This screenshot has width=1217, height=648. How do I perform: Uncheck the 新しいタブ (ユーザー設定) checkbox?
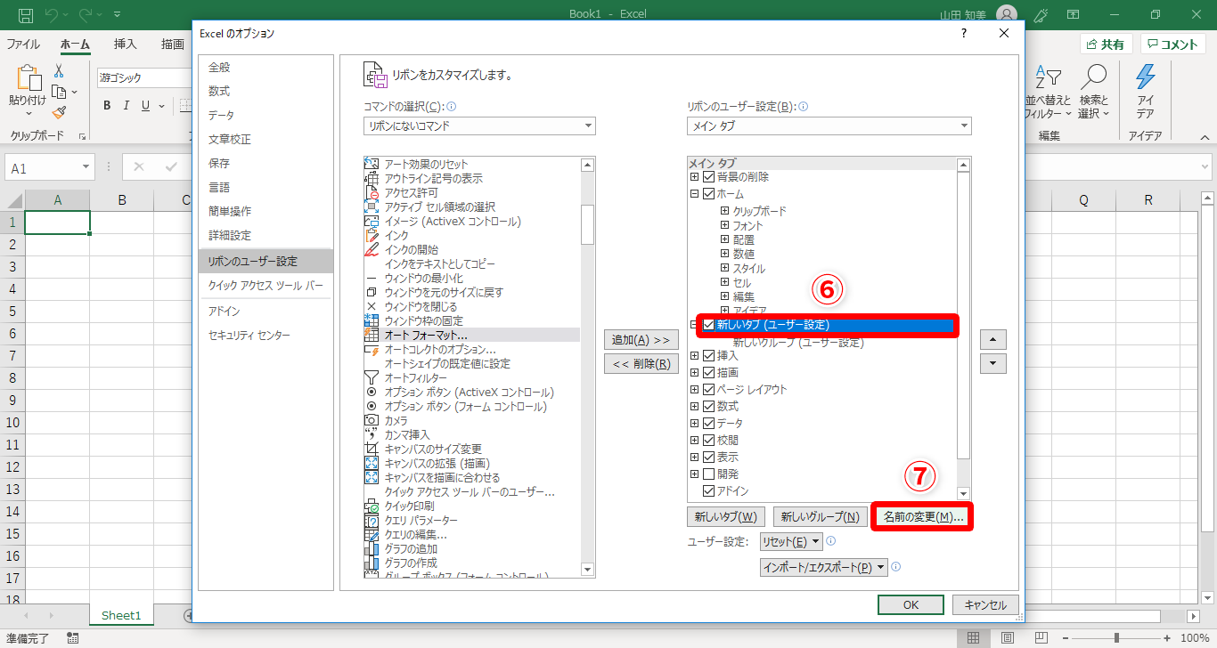[x=709, y=326]
